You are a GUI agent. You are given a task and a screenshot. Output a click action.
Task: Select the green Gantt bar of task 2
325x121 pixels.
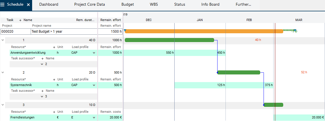pos(239,72)
